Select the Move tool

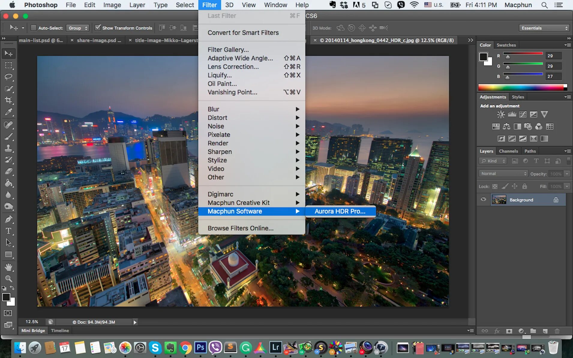click(x=9, y=53)
